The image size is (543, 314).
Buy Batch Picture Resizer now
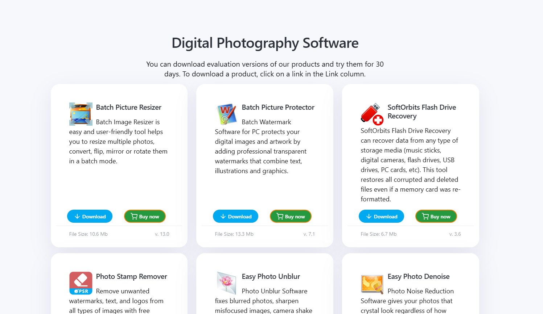[x=145, y=216]
